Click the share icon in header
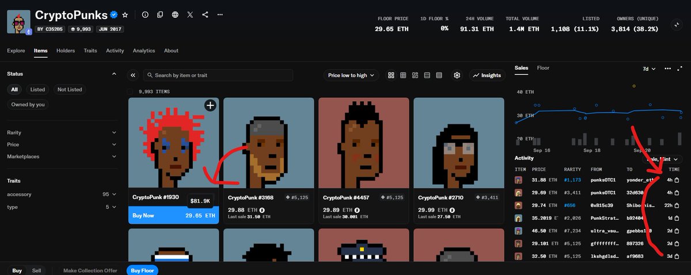This screenshot has width=691, height=275. 206,15
